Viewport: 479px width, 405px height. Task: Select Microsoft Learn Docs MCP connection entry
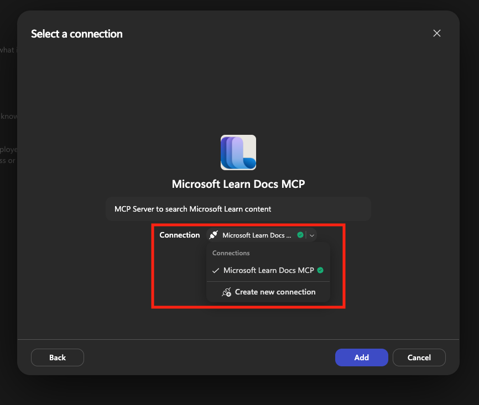click(268, 270)
